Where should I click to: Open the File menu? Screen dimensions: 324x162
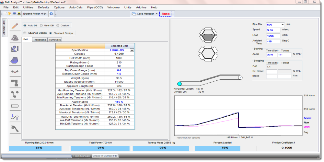tap(6, 7)
